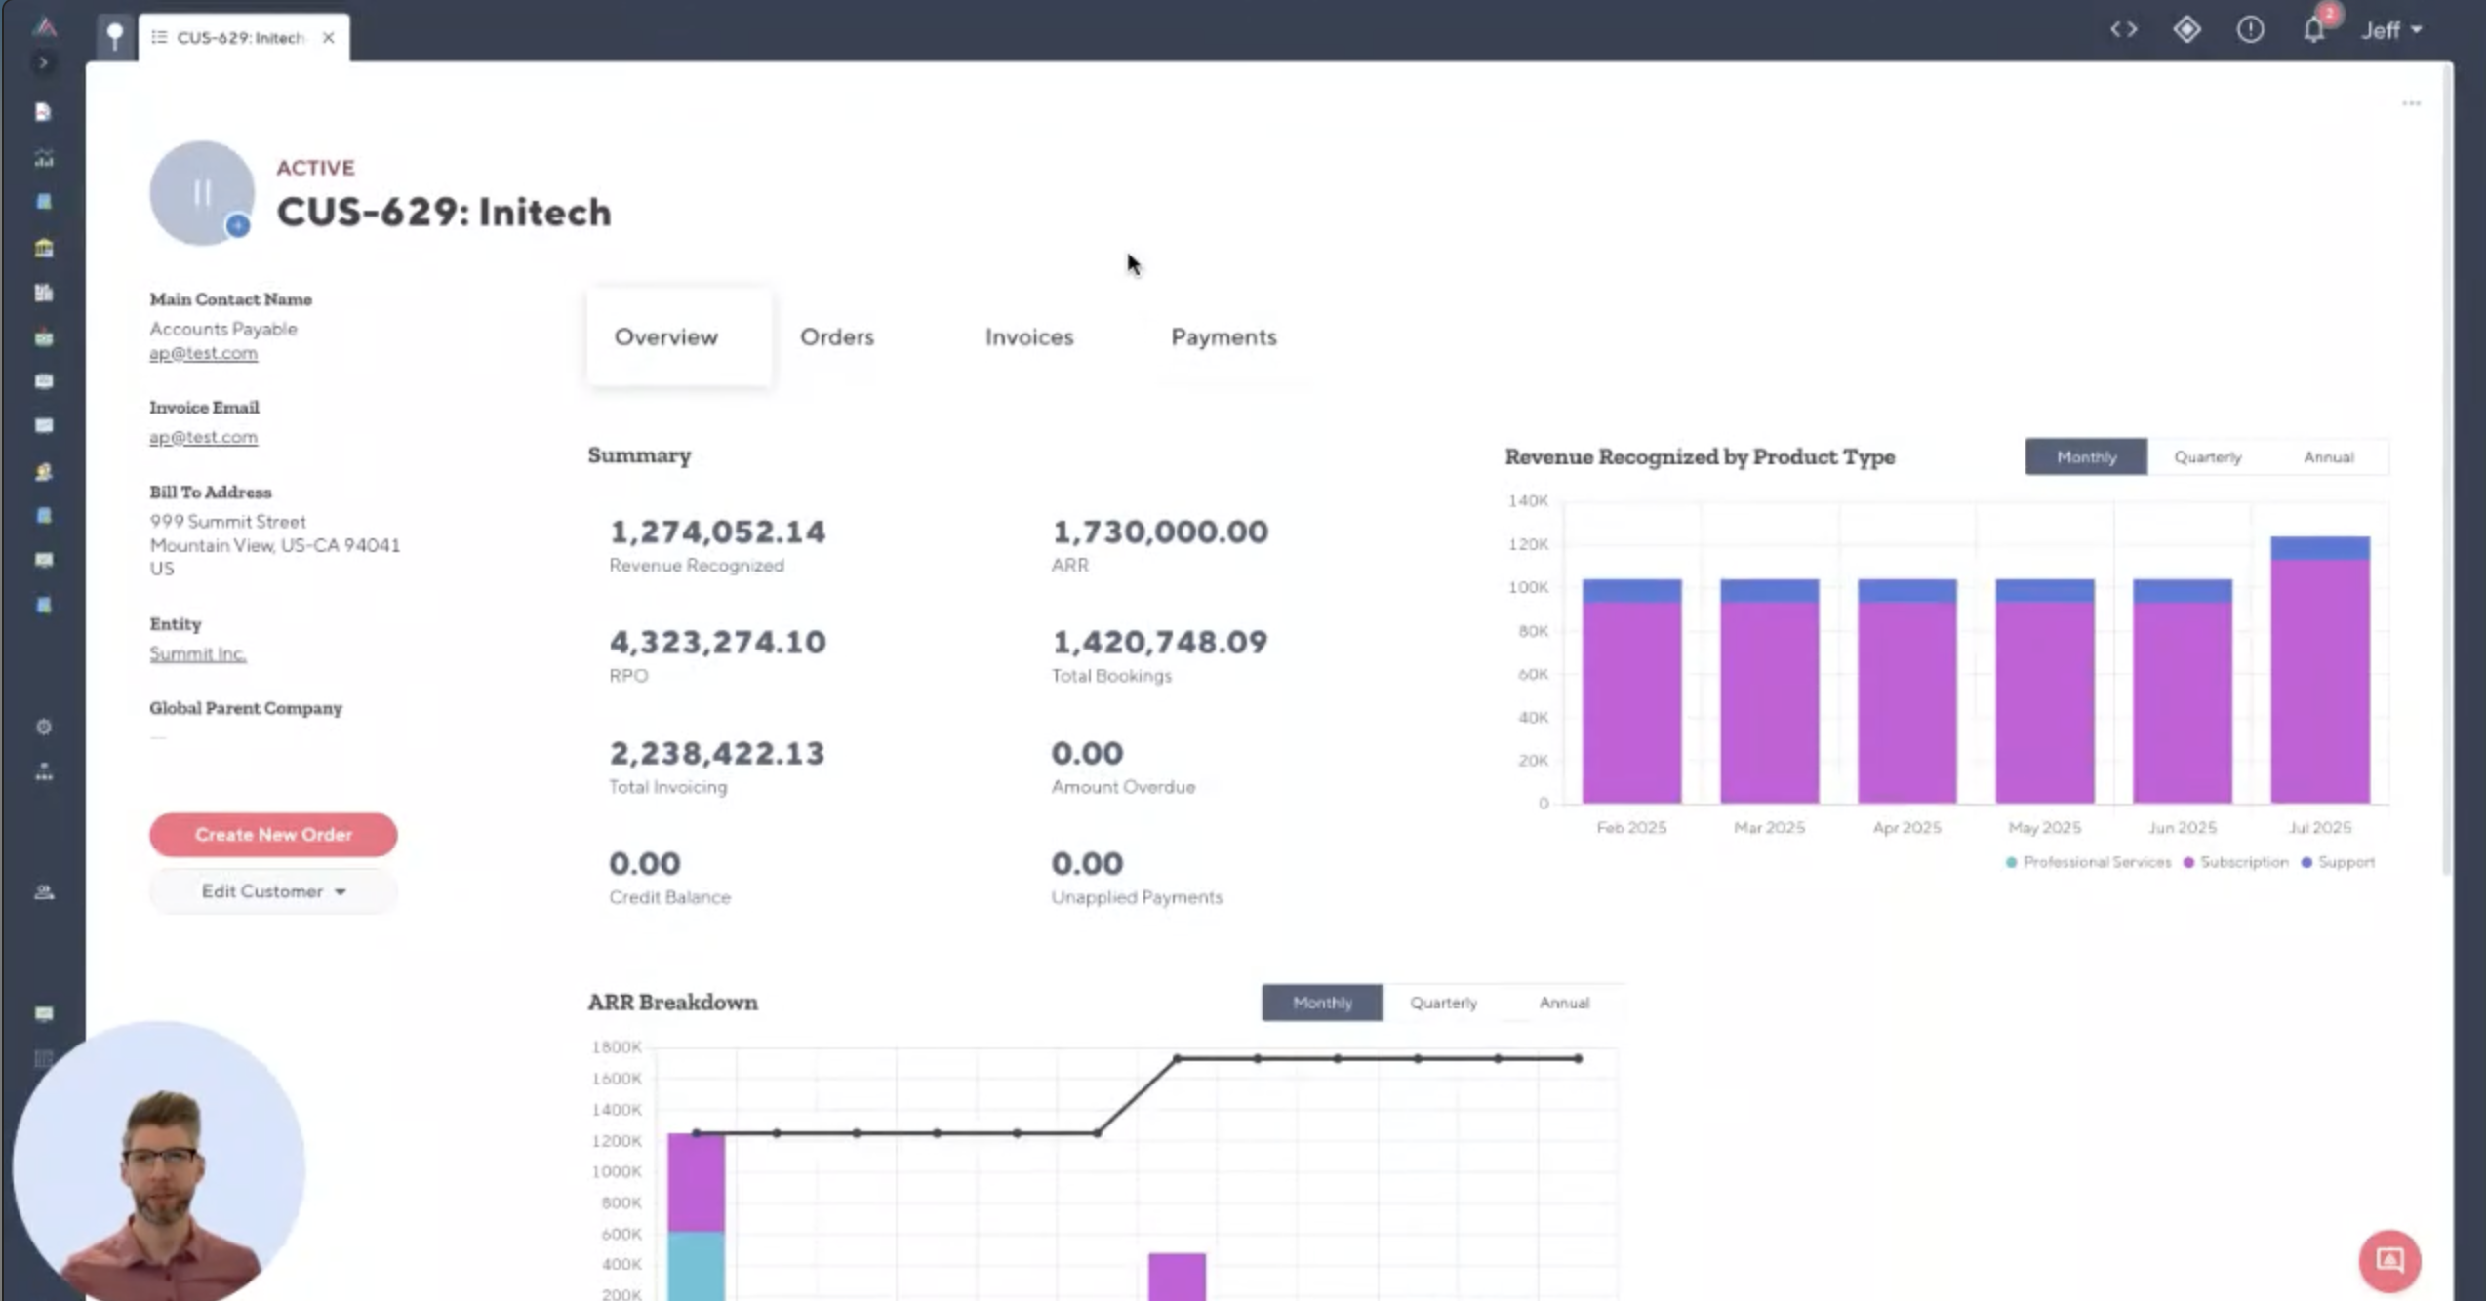Viewport: 2486px width, 1301px height.
Task: Open the document sidebar icon
Action: coord(43,112)
